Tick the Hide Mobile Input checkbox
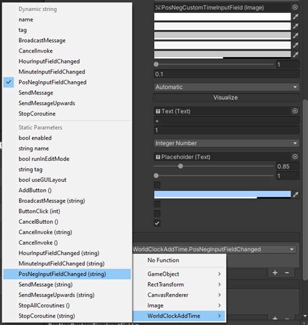Screen dimensions: 308x325 157,204
